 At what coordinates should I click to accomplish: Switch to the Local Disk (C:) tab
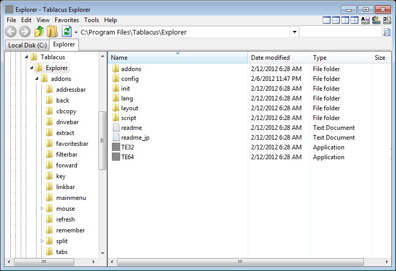click(x=27, y=45)
